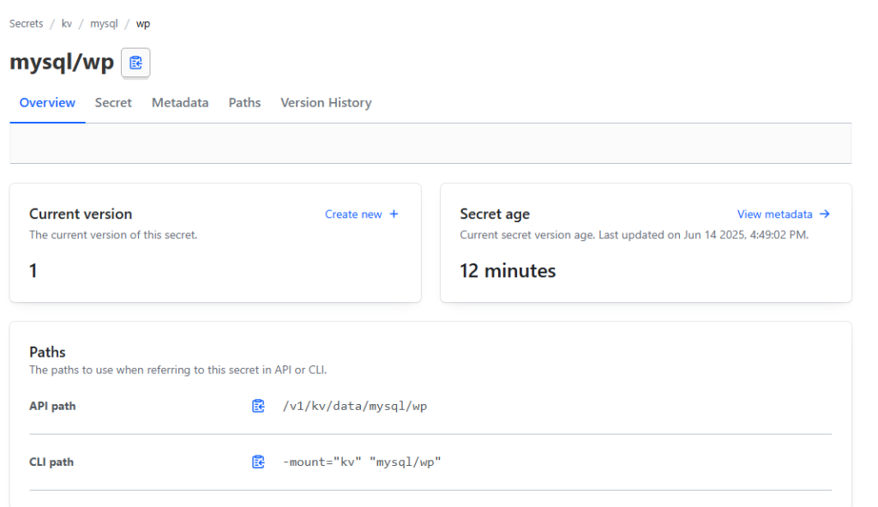Viewport: 878px width, 507px height.
Task: Select the /v1/kv/data/mysql/wp API path text
Action: (x=355, y=406)
